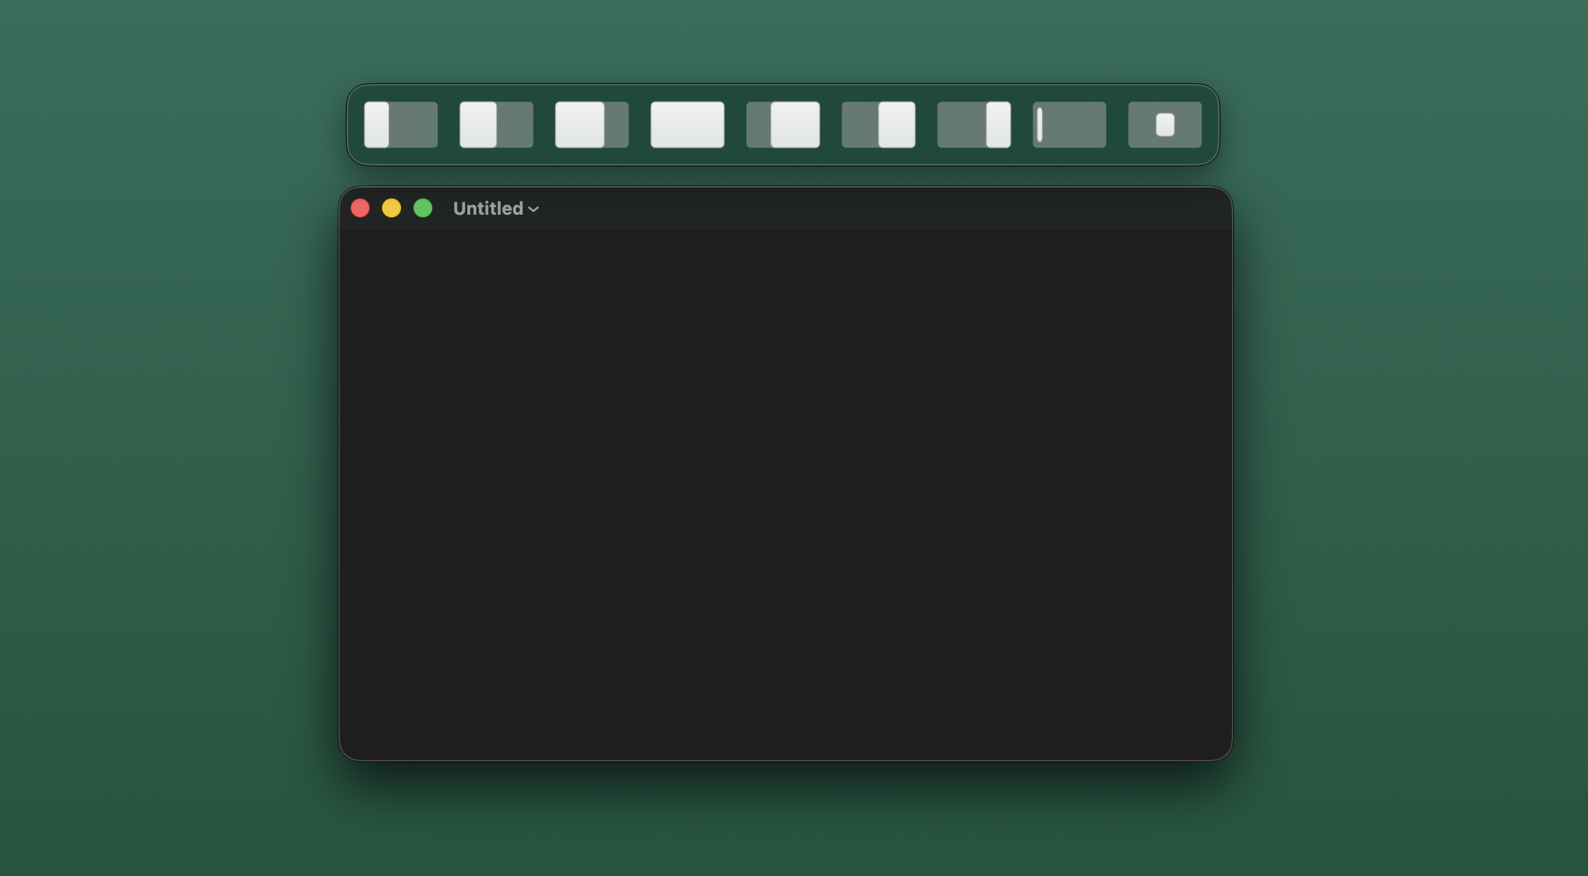1588x876 pixels.
Task: Select the right two-thirds window layout
Action: [783, 125]
